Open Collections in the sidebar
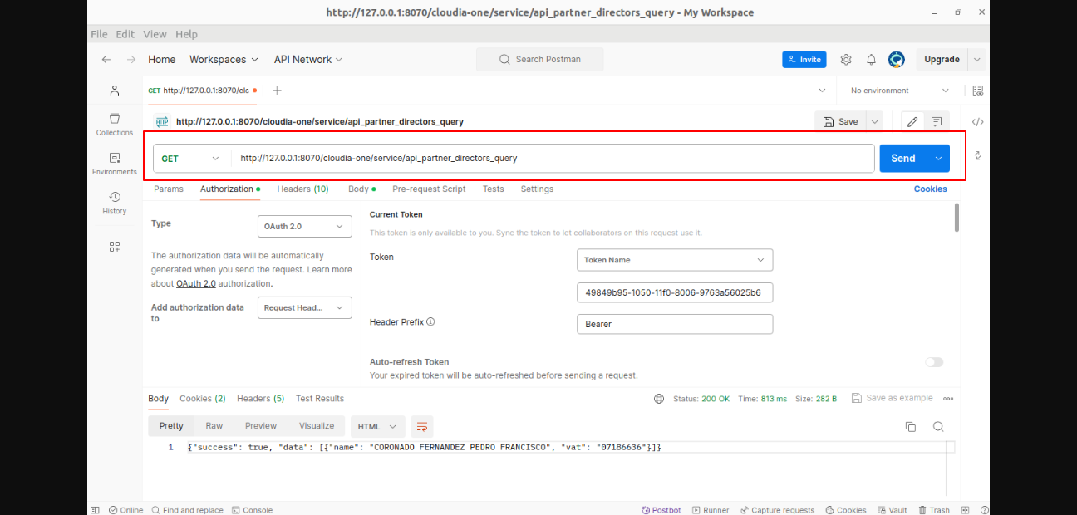 click(x=115, y=125)
